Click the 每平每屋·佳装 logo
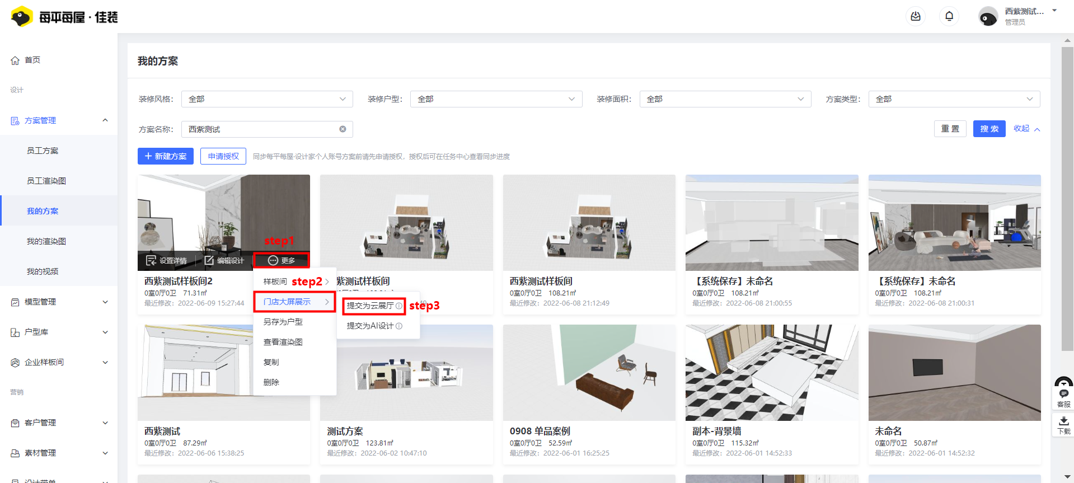The width and height of the screenshot is (1074, 483). click(64, 17)
